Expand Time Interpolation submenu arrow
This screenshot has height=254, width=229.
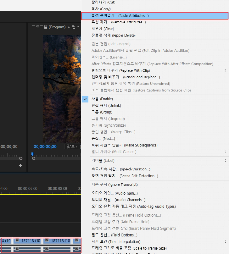tap(226, 242)
